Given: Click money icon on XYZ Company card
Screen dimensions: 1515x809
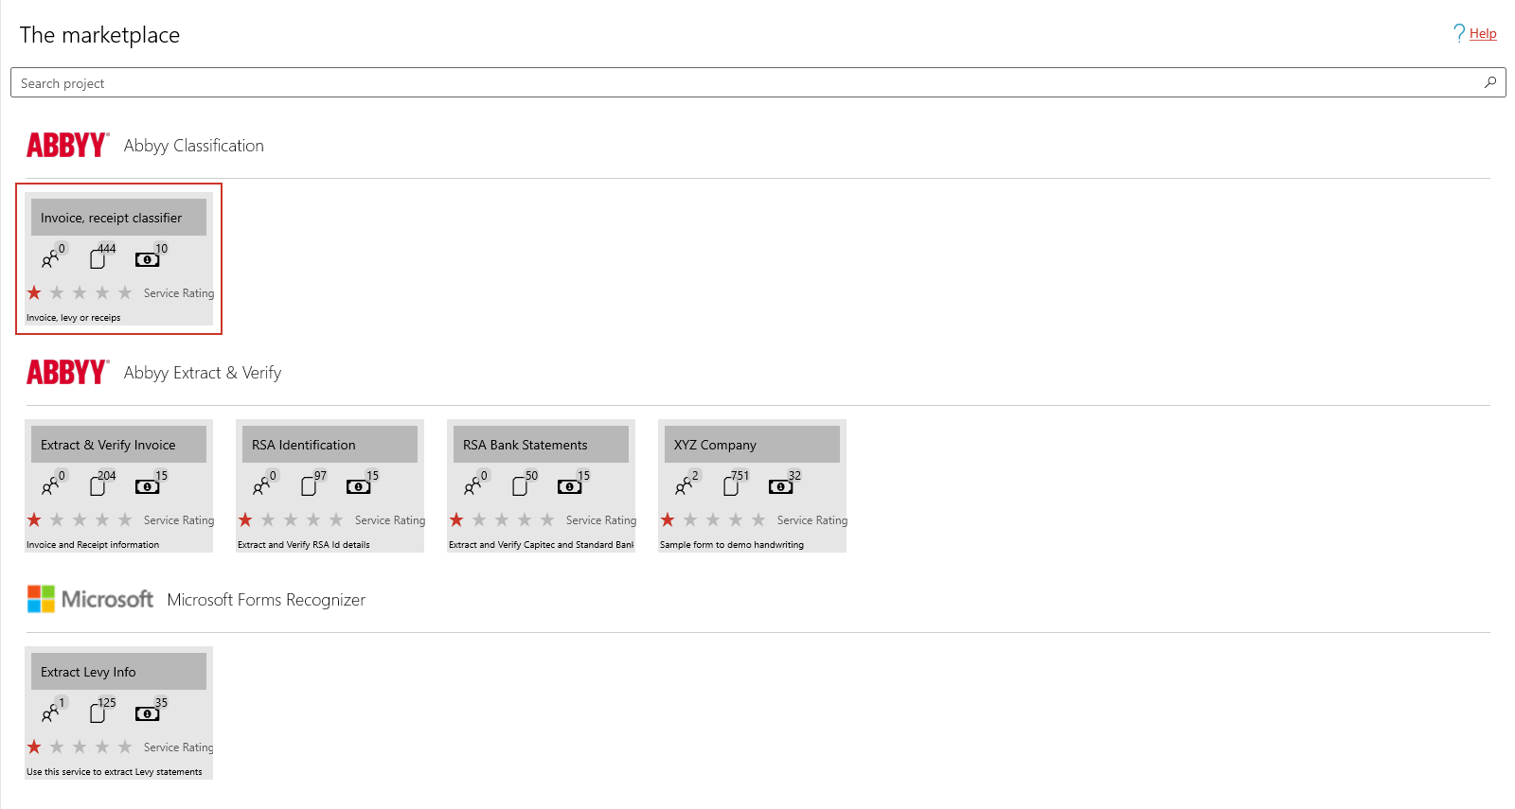Looking at the screenshot, I should point(780,486).
